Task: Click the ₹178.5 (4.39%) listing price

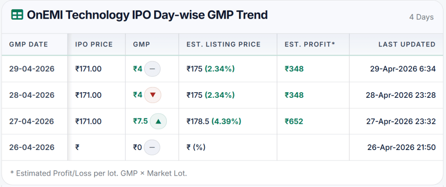Action: point(214,121)
